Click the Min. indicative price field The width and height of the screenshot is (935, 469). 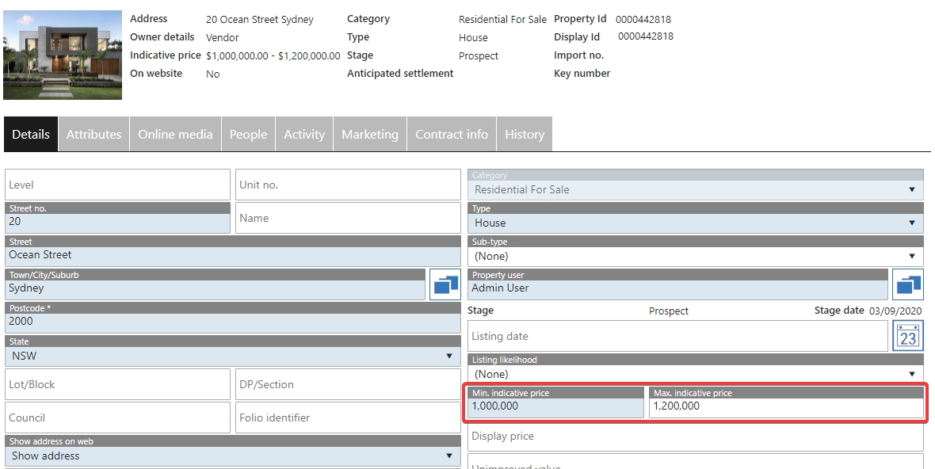tap(555, 406)
